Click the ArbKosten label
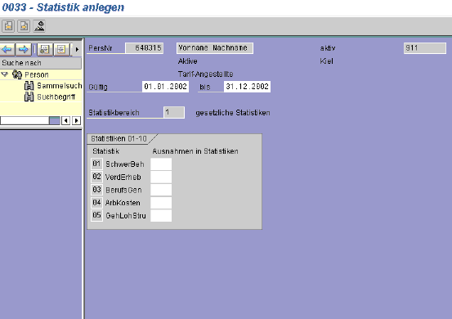Image resolution: width=452 pixels, height=319 pixels. coord(123,203)
